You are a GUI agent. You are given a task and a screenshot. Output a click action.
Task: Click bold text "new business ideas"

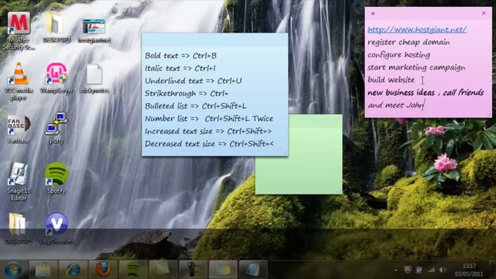401,92
